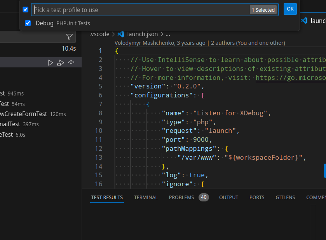
Task: Expand the .vscode folder breadcrumb
Action: (99, 34)
